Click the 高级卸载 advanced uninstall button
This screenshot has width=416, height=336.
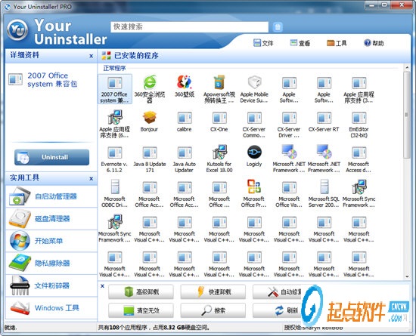click(x=141, y=291)
